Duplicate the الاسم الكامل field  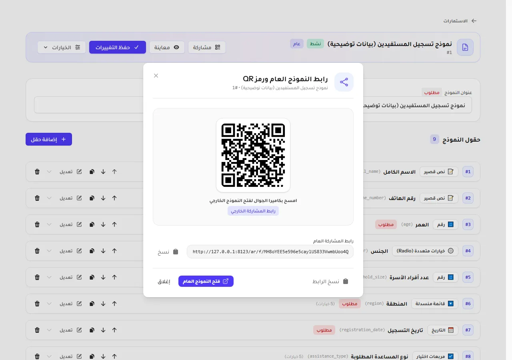92,172
